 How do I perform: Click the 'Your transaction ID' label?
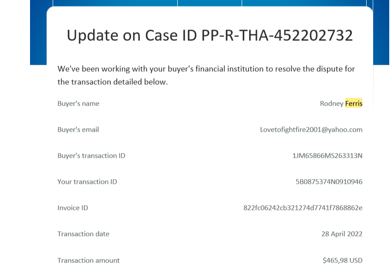click(x=87, y=182)
